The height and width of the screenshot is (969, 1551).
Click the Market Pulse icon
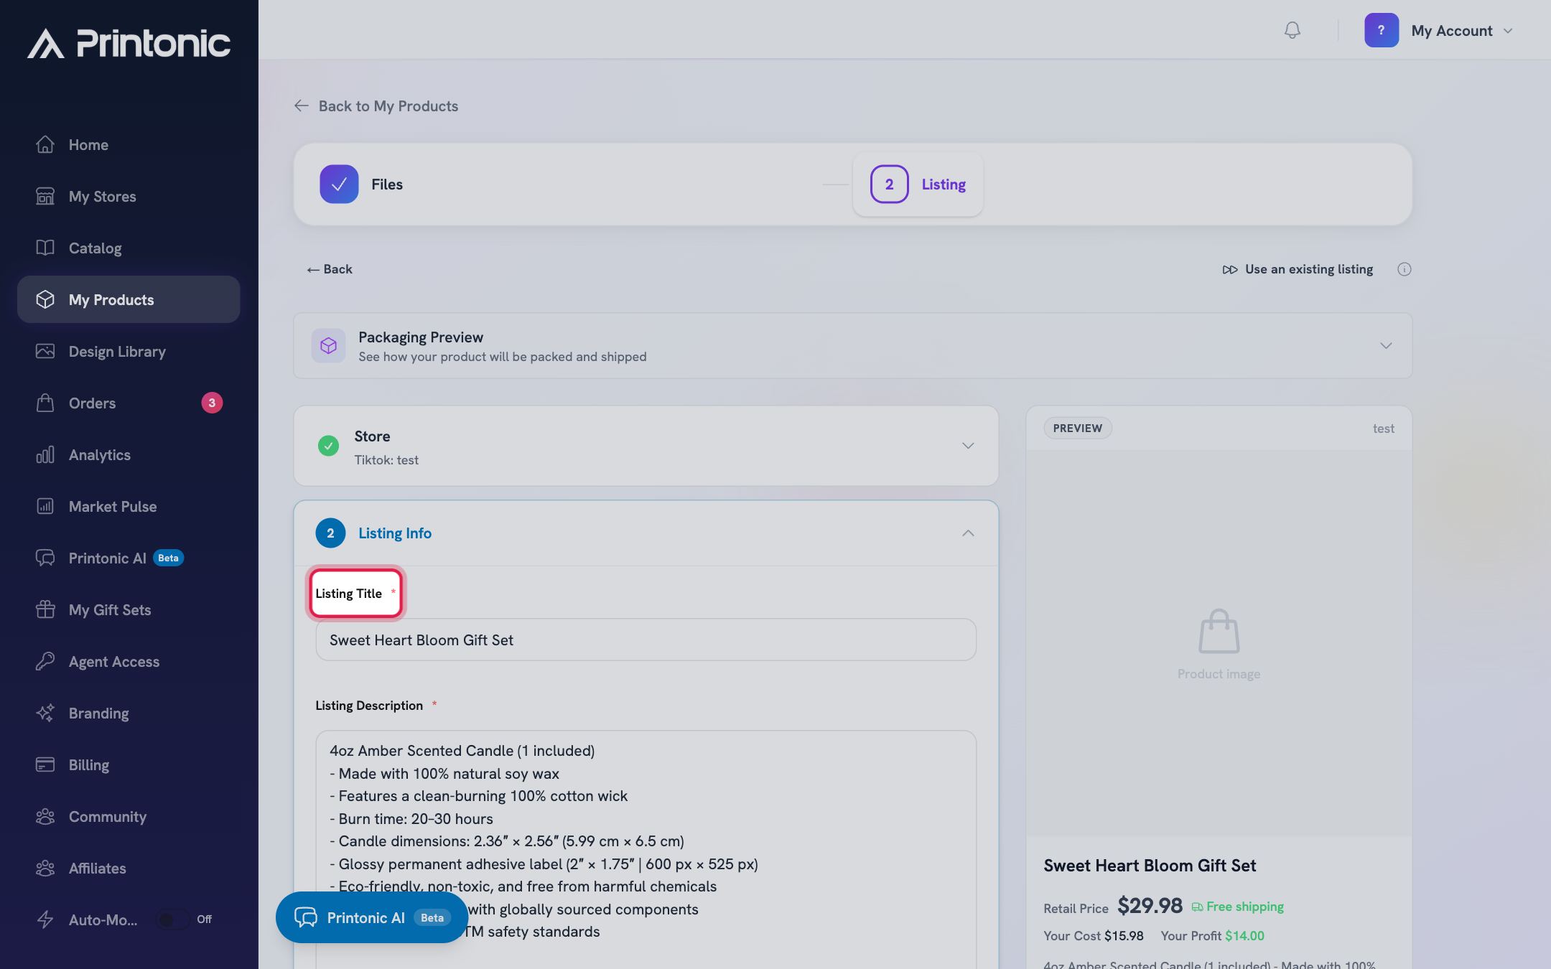pos(45,506)
